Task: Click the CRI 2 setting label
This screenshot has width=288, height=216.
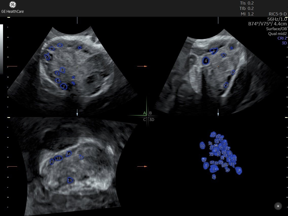Action: click(282, 38)
